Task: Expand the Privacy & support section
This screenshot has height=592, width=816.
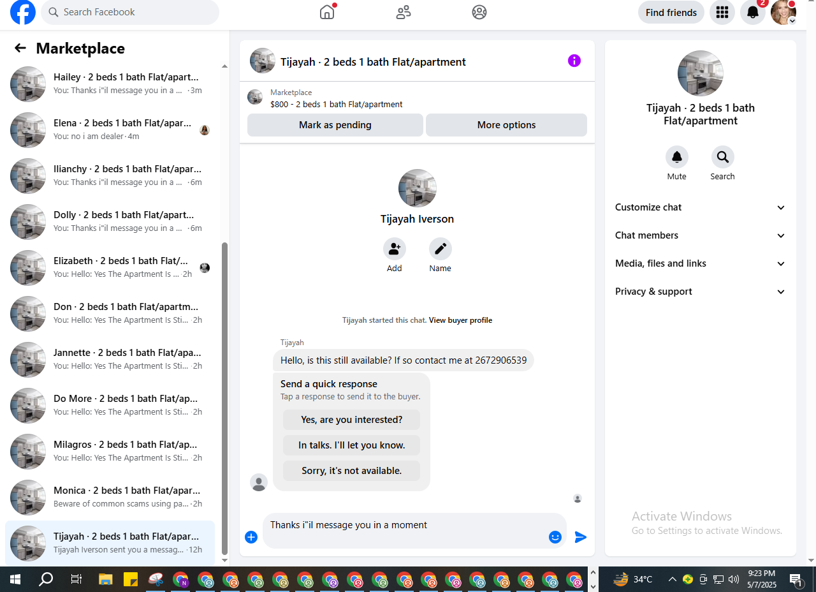Action: coord(701,292)
